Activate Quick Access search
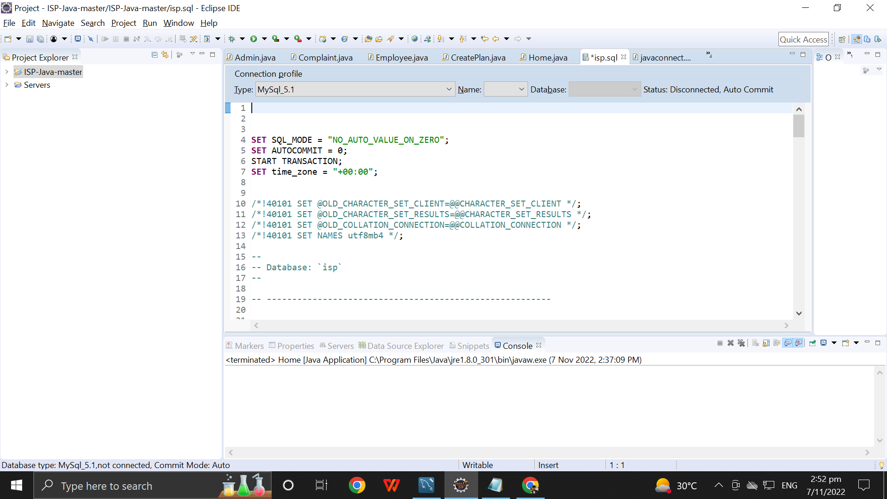The width and height of the screenshot is (887, 499). click(804, 39)
